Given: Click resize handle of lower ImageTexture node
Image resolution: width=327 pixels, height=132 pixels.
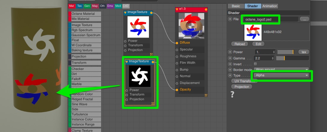Looking at the screenshot, I should 153,104.
